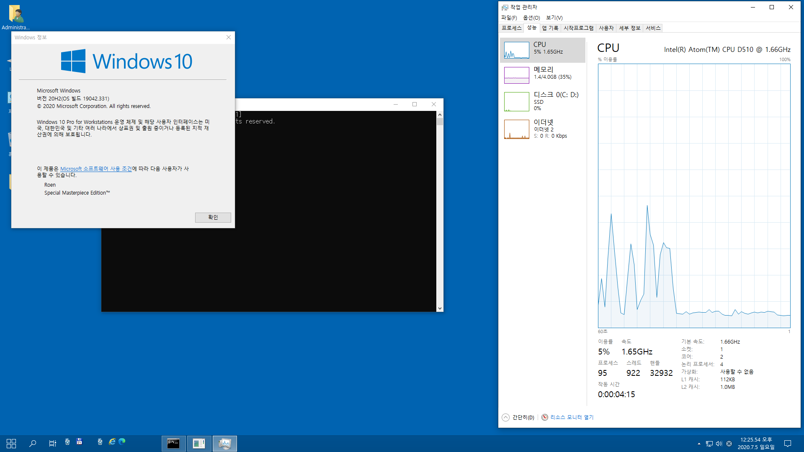Open the volume tray icon
The width and height of the screenshot is (804, 452).
[x=719, y=444]
